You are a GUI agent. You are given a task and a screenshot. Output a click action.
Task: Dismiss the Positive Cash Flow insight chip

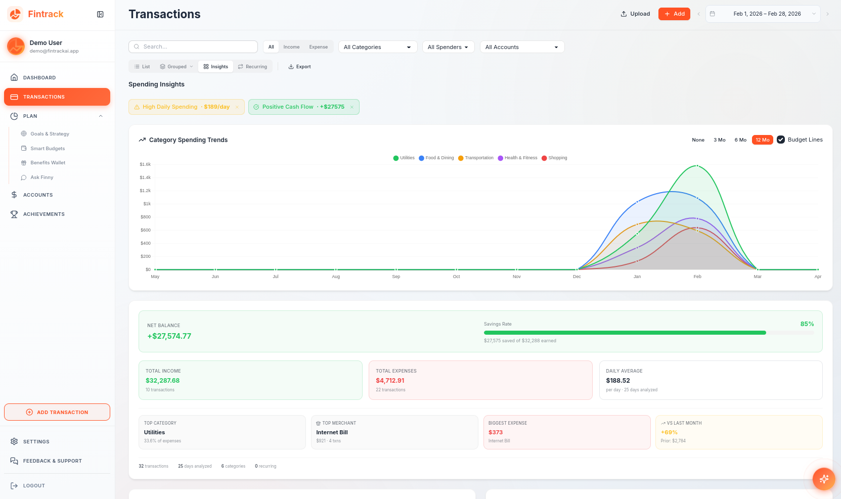pyautogui.click(x=352, y=107)
